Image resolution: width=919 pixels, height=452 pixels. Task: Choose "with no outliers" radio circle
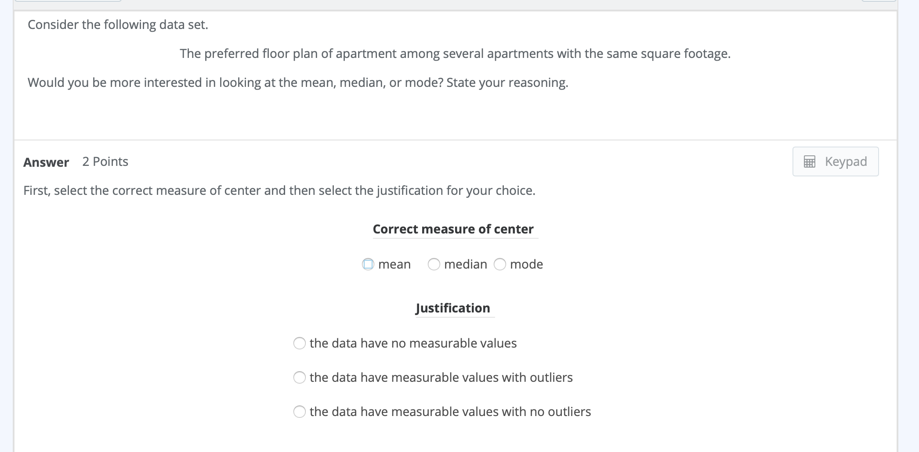(x=300, y=412)
